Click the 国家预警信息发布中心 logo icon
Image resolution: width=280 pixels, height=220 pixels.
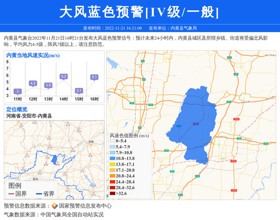point(54,206)
